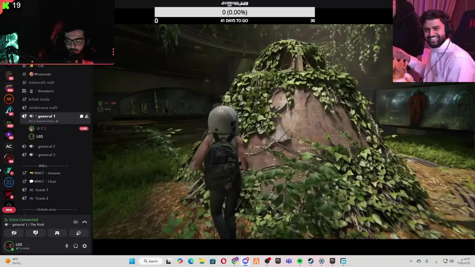Open OBS Studio from the taskbar

click(x=267, y=261)
